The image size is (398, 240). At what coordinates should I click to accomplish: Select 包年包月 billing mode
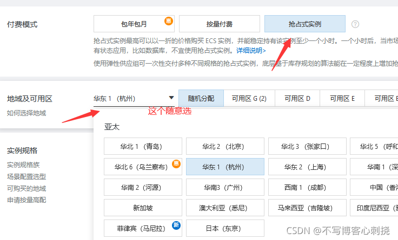coord(134,24)
